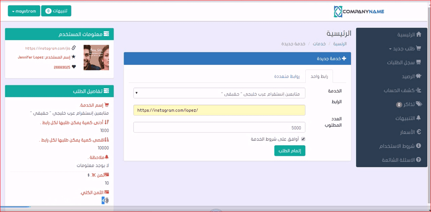Viewport: 431px width, 212px height.
Task: Click the server icon in معلومات المستخدم header
Action: [x=106, y=34]
